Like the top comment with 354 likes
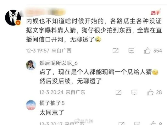The height and width of the screenshot is (125, 167). (x=147, y=51)
